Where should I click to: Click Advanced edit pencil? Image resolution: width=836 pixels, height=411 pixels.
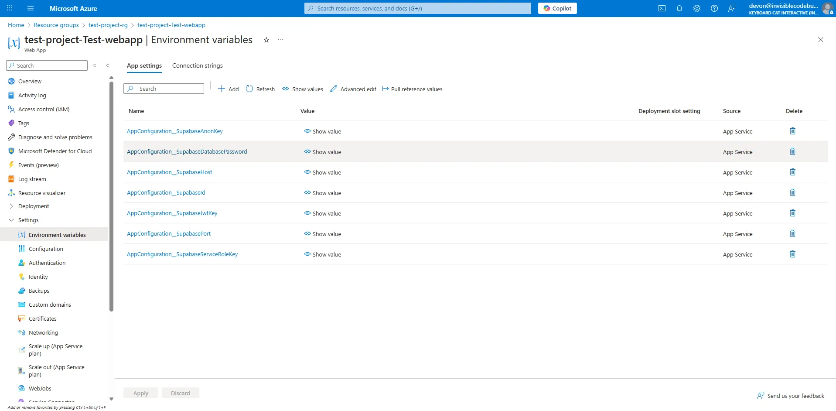(353, 89)
